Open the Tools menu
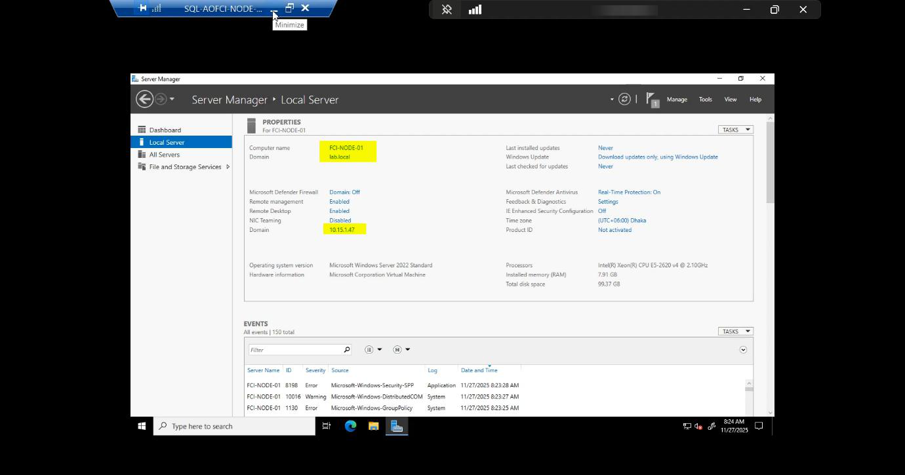 click(705, 100)
